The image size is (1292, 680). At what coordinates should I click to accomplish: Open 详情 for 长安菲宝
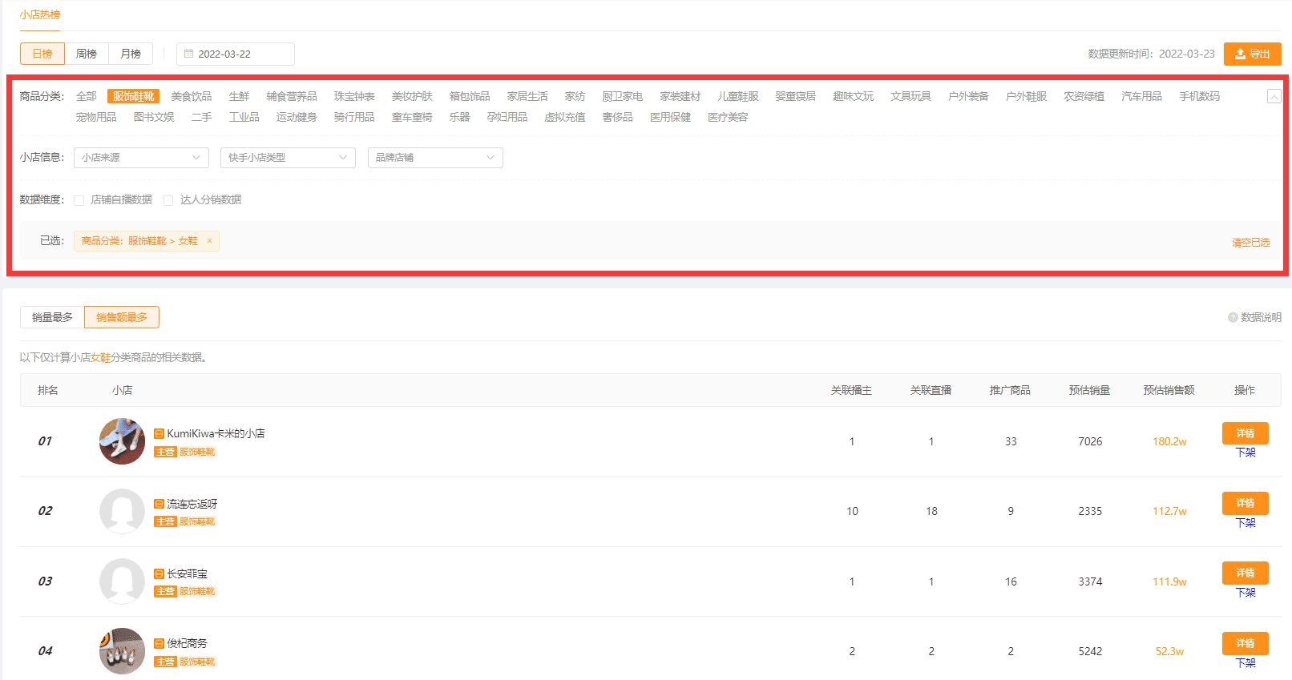(x=1246, y=573)
